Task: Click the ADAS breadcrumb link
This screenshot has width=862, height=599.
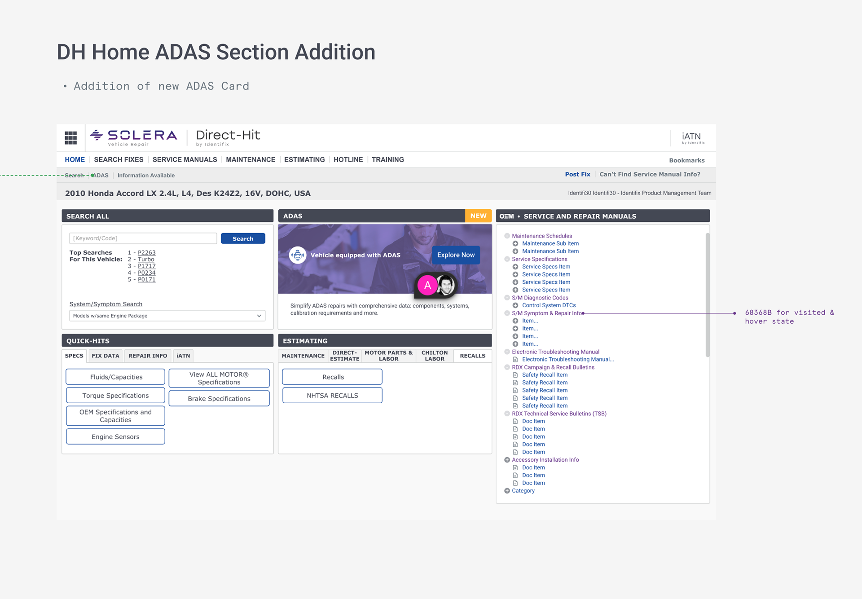Action: (x=101, y=176)
